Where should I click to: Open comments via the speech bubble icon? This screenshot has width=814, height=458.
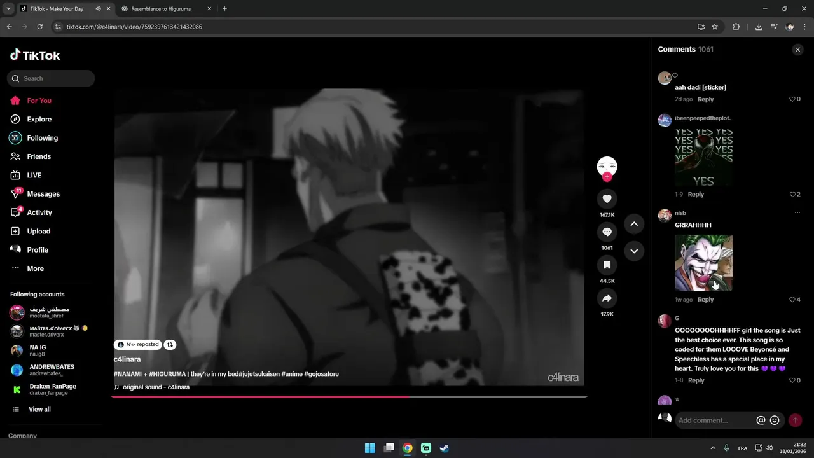(x=607, y=232)
